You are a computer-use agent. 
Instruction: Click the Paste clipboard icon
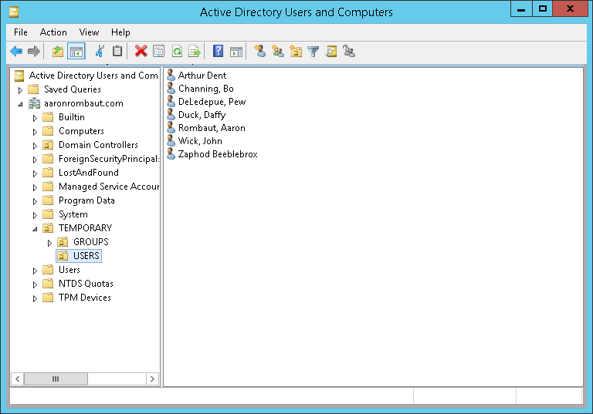117,51
